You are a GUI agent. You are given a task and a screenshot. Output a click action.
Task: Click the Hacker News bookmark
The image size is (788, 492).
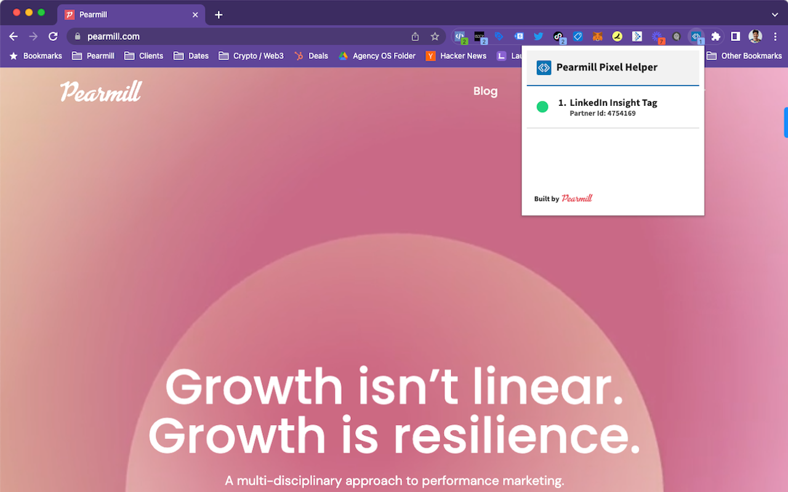pos(456,56)
